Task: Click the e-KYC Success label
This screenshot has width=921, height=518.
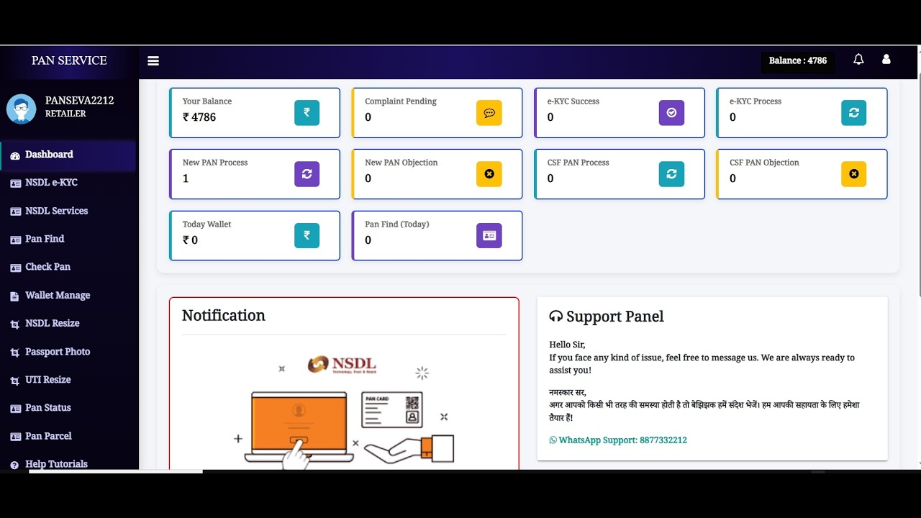Action: [573, 101]
